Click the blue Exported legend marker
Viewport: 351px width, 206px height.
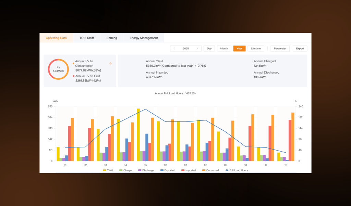(x=161, y=170)
